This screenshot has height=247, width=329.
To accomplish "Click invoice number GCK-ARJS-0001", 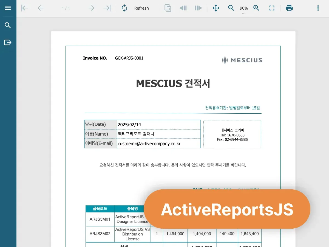I will [x=129, y=58].
